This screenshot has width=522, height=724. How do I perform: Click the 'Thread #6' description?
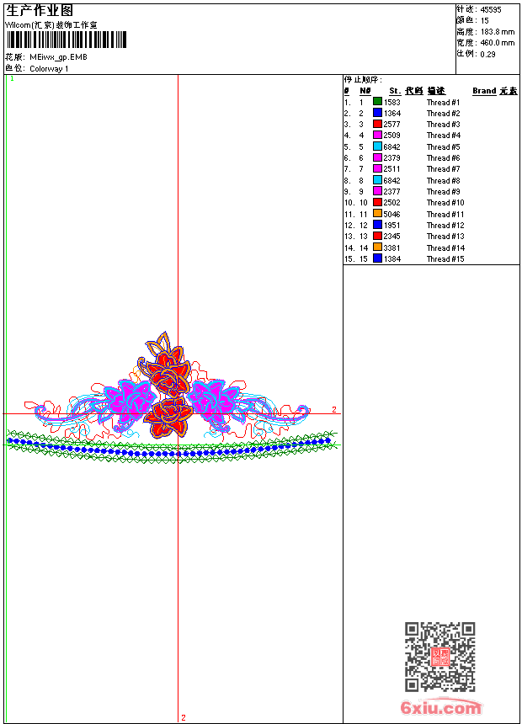pos(443,158)
